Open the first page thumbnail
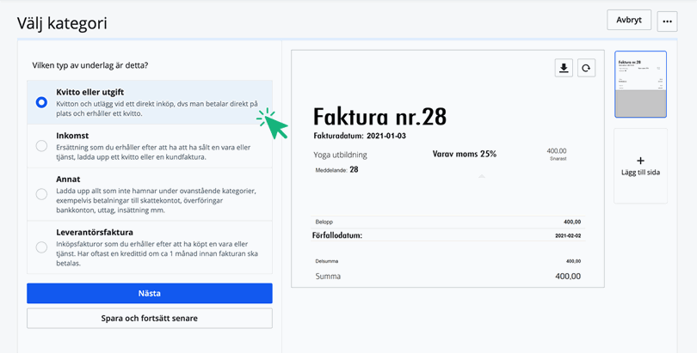697x353 pixels. (640, 84)
